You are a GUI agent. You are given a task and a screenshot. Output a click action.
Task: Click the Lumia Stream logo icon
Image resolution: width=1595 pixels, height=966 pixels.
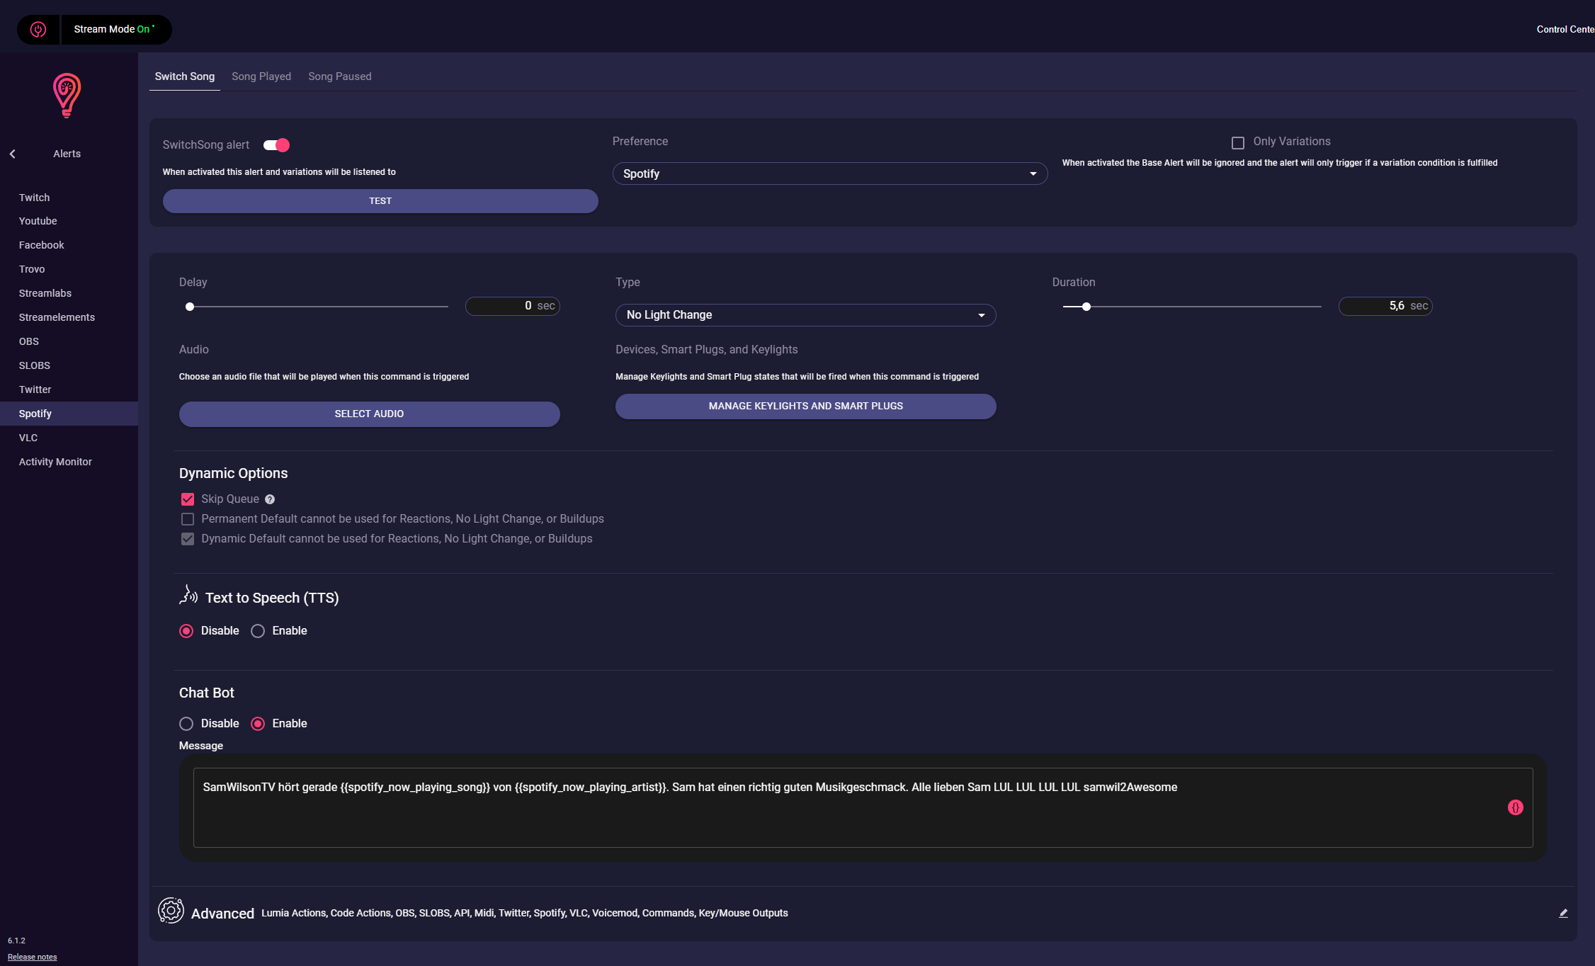pyautogui.click(x=67, y=95)
